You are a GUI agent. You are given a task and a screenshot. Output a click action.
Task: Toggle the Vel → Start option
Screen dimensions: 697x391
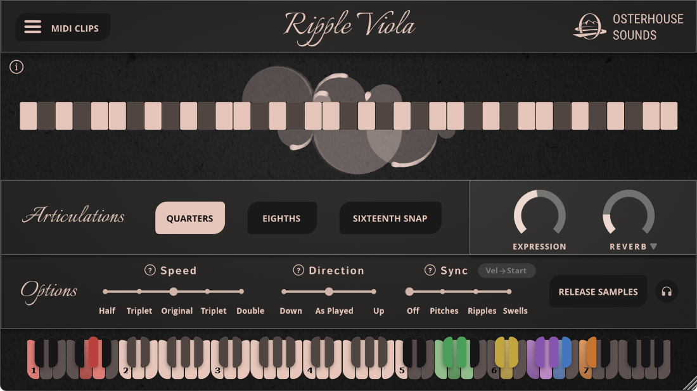pyautogui.click(x=506, y=271)
